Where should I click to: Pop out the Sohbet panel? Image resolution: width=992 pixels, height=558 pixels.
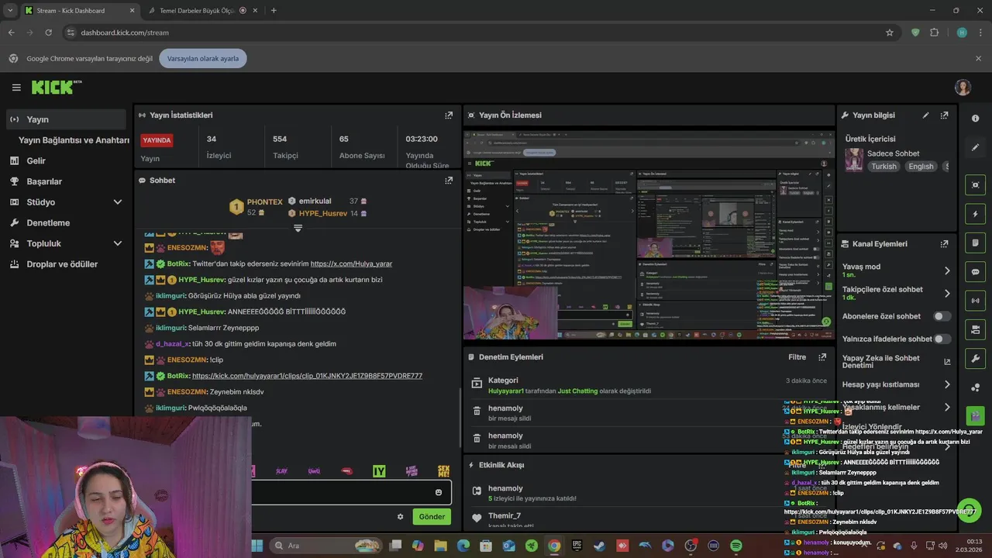coord(449,180)
